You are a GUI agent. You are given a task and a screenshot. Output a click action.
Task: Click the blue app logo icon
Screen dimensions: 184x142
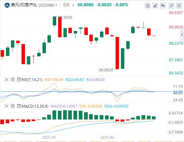click(x=7, y=5)
